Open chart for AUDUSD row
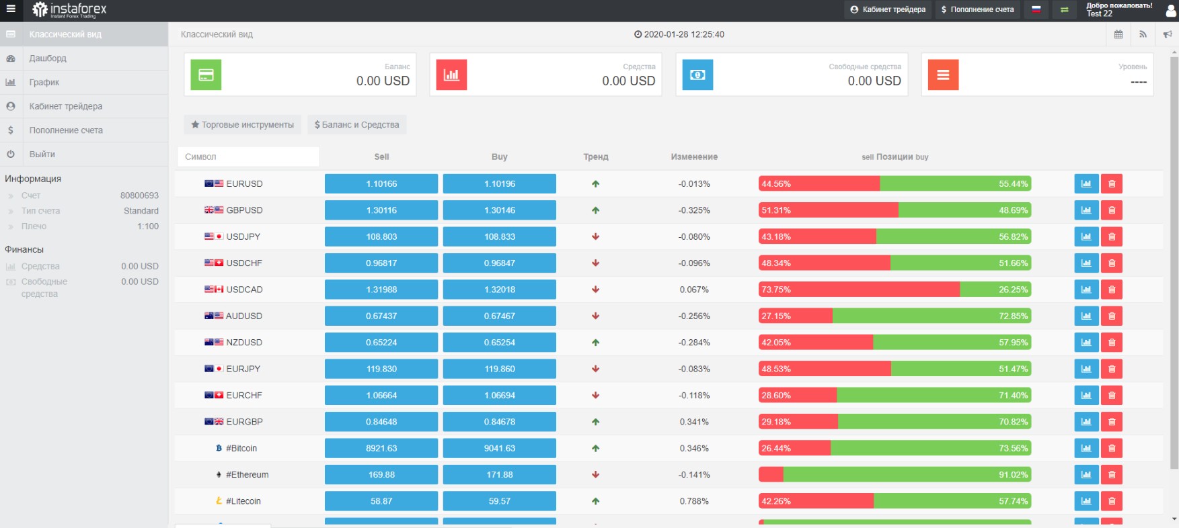The image size is (1179, 528). point(1086,316)
